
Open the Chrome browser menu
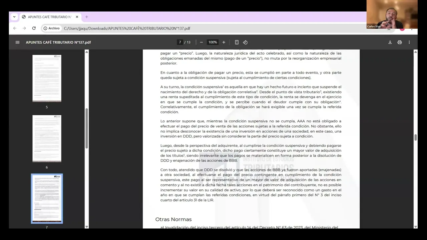coord(412,28)
